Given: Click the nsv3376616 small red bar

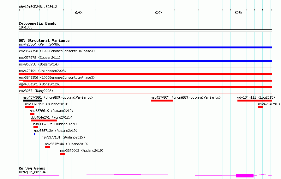Looking at the screenshot, I should [x=32, y=114].
